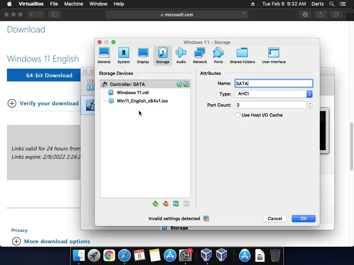
Task: Open the controller Type dropdown
Action: (274, 94)
